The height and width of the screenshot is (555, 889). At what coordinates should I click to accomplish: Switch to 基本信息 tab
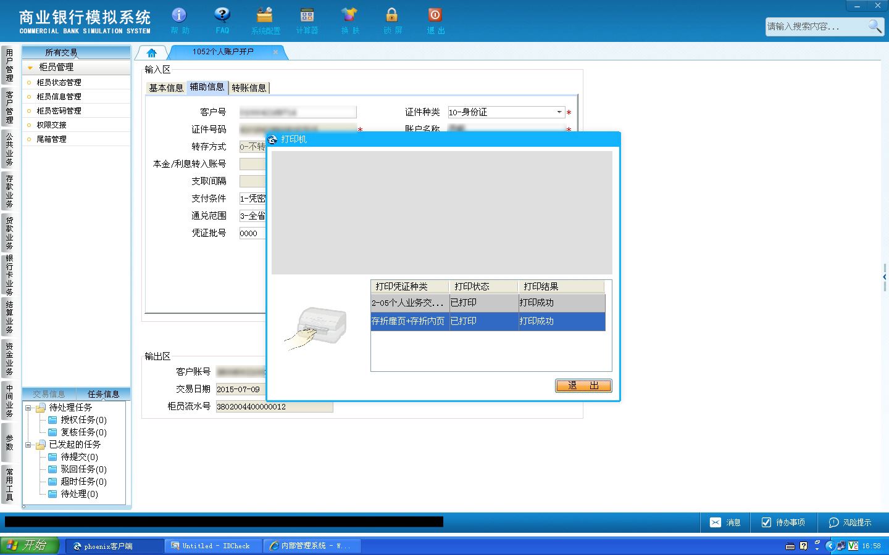[x=166, y=88]
